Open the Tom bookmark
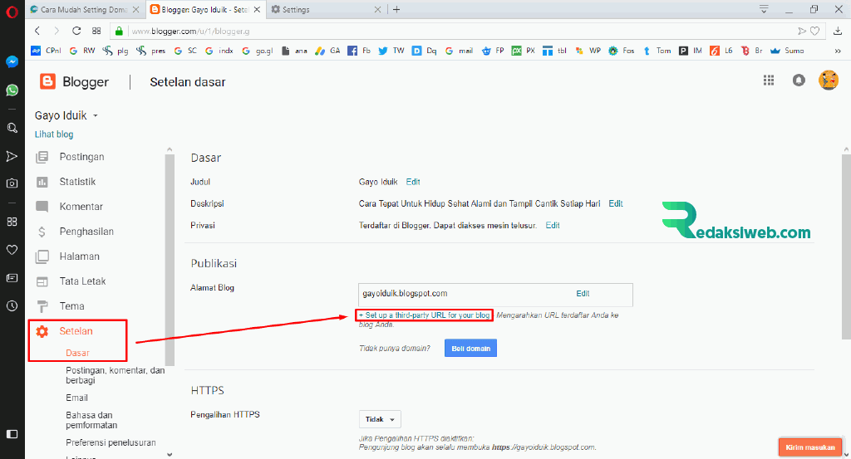 click(657, 51)
